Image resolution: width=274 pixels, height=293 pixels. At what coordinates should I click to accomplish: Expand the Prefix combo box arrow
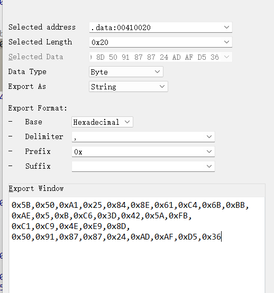209,151
